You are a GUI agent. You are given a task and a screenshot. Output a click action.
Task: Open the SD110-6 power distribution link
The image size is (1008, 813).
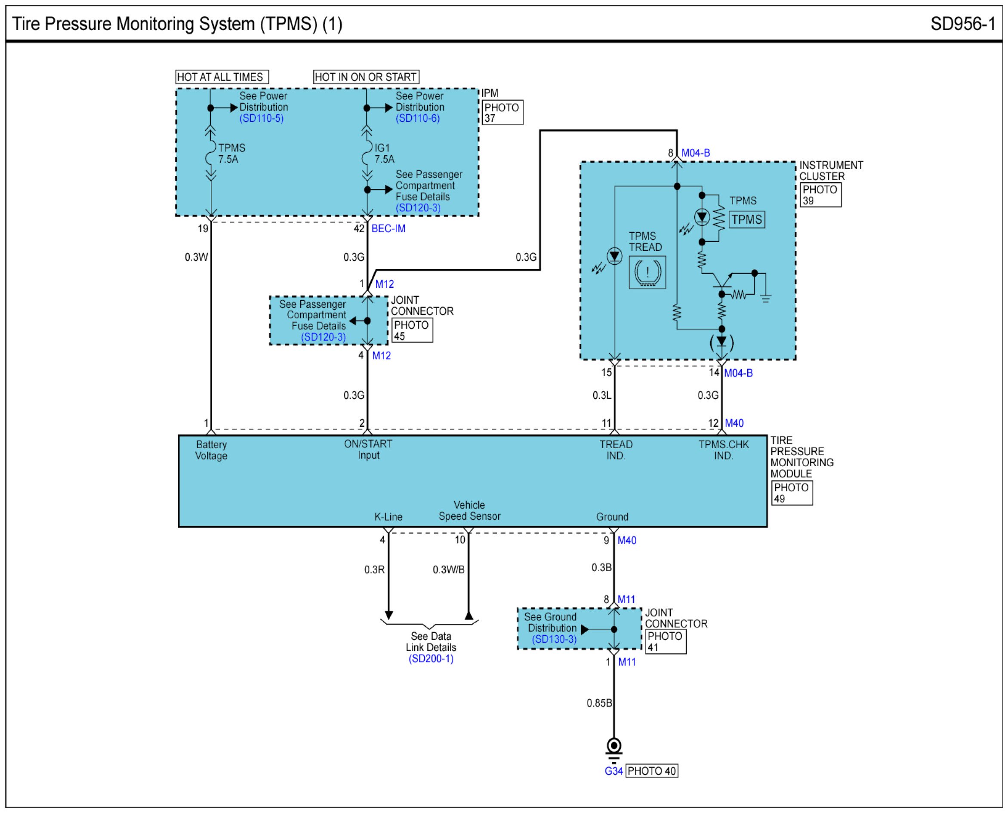[417, 118]
